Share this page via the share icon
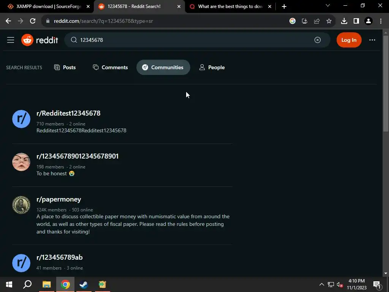389x292 pixels. 317,21
